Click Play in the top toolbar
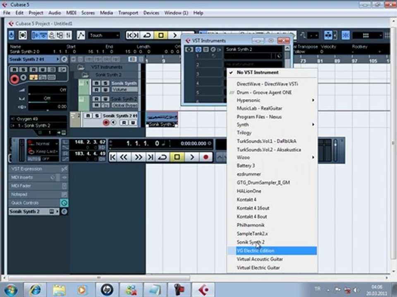Screen dimensions: 397x297 (175, 35)
